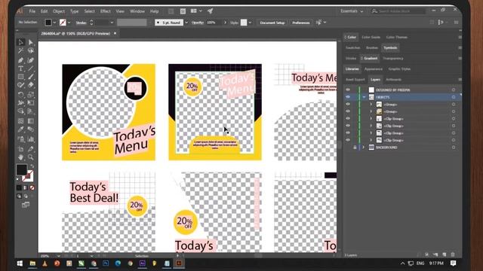Select the Column Graph tool
483x271 pixels.
tap(31, 139)
